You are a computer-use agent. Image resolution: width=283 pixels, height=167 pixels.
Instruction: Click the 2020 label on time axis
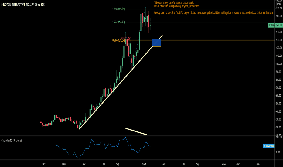click(64, 164)
